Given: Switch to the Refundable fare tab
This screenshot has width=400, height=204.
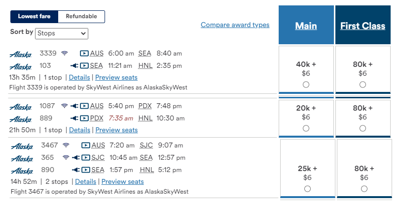Looking at the screenshot, I should [81, 17].
